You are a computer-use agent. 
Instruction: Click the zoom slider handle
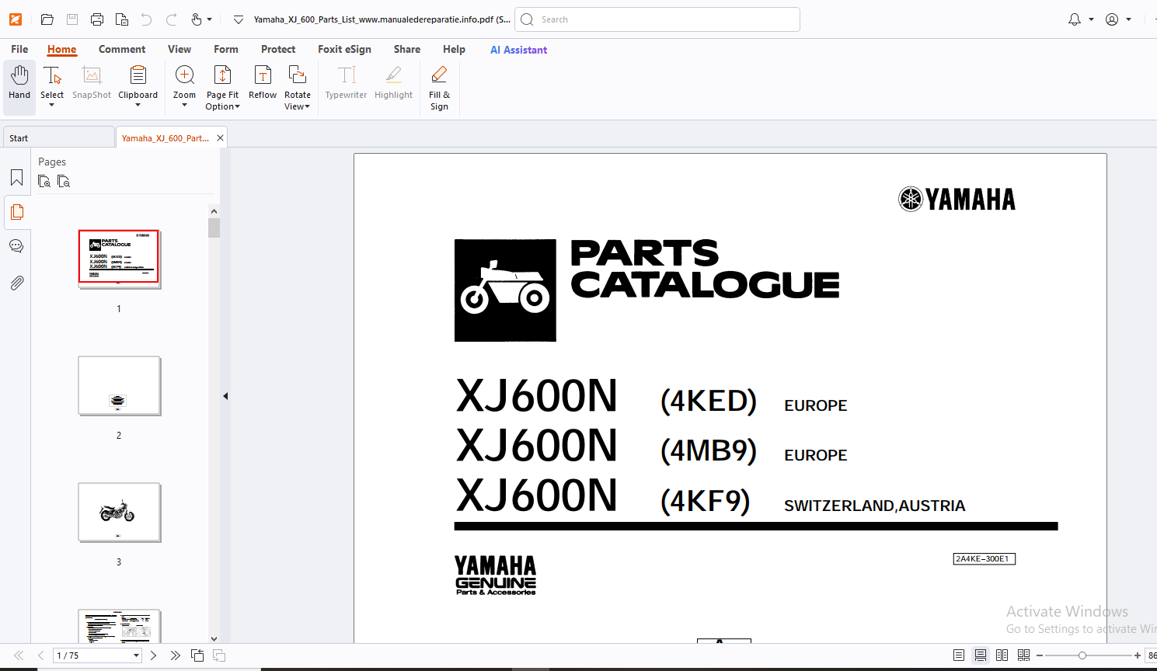[1082, 655]
